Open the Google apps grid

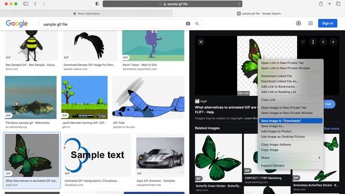tap(310, 23)
